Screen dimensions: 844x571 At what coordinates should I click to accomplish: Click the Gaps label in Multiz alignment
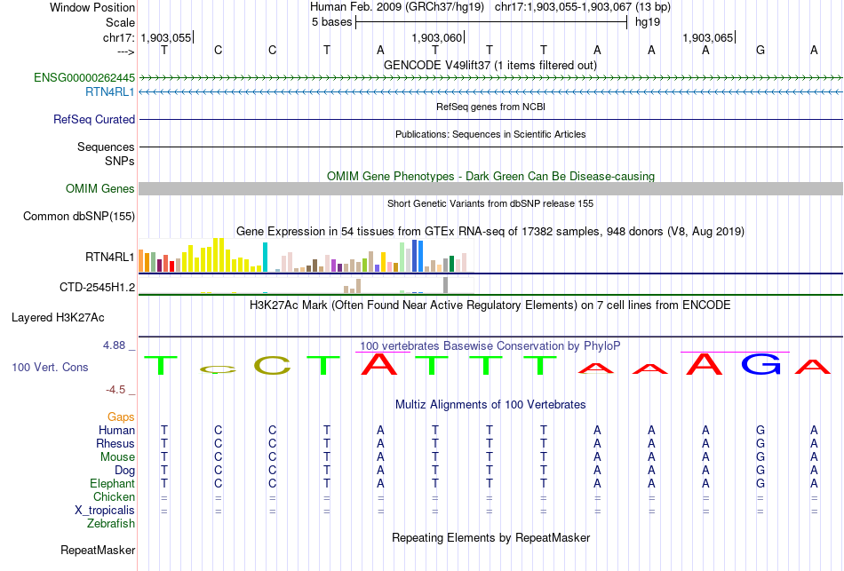121,417
